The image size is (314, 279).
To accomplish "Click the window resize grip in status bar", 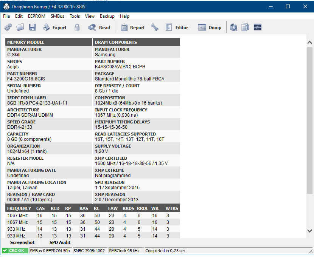I will [x=310, y=251].
